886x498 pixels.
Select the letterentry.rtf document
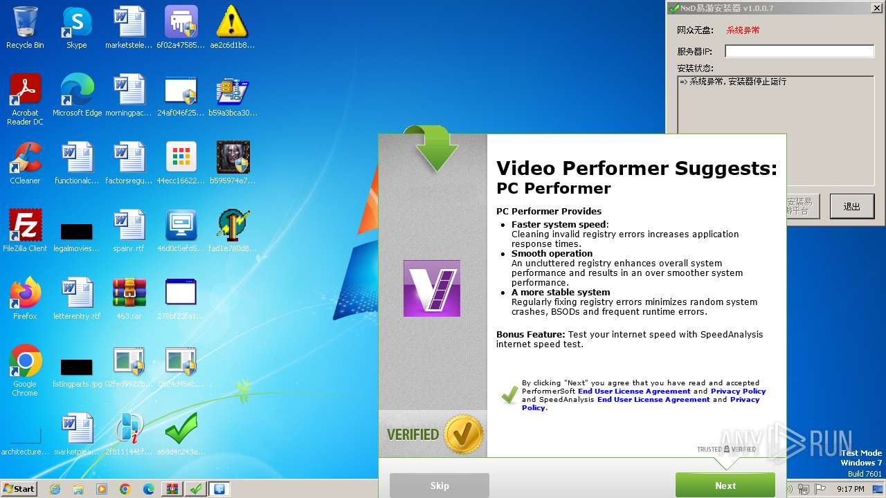tap(77, 298)
